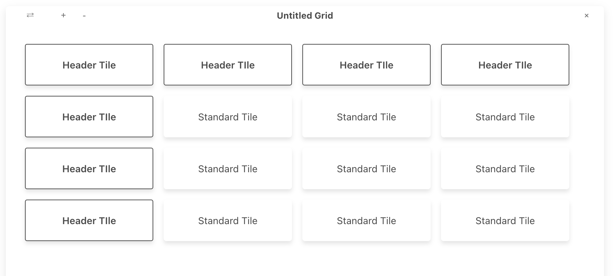Select the Standard Tile in the bottom row, second column
Screen dimensions: 613x276
(x=227, y=220)
